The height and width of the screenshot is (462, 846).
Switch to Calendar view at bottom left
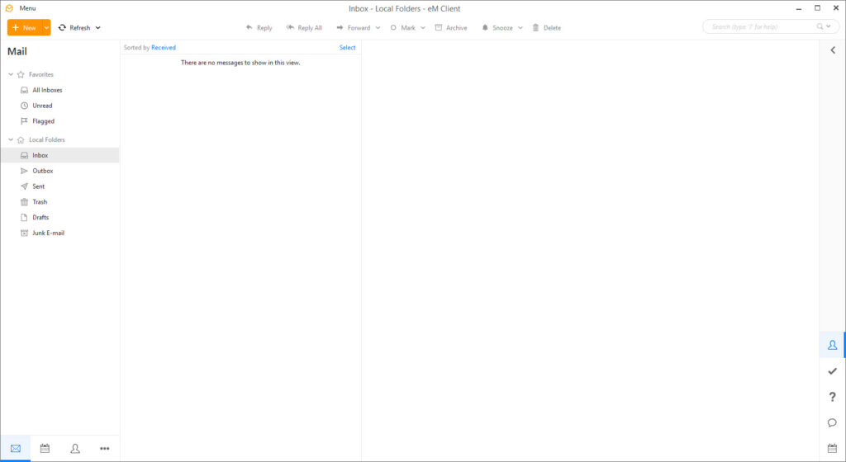point(45,448)
